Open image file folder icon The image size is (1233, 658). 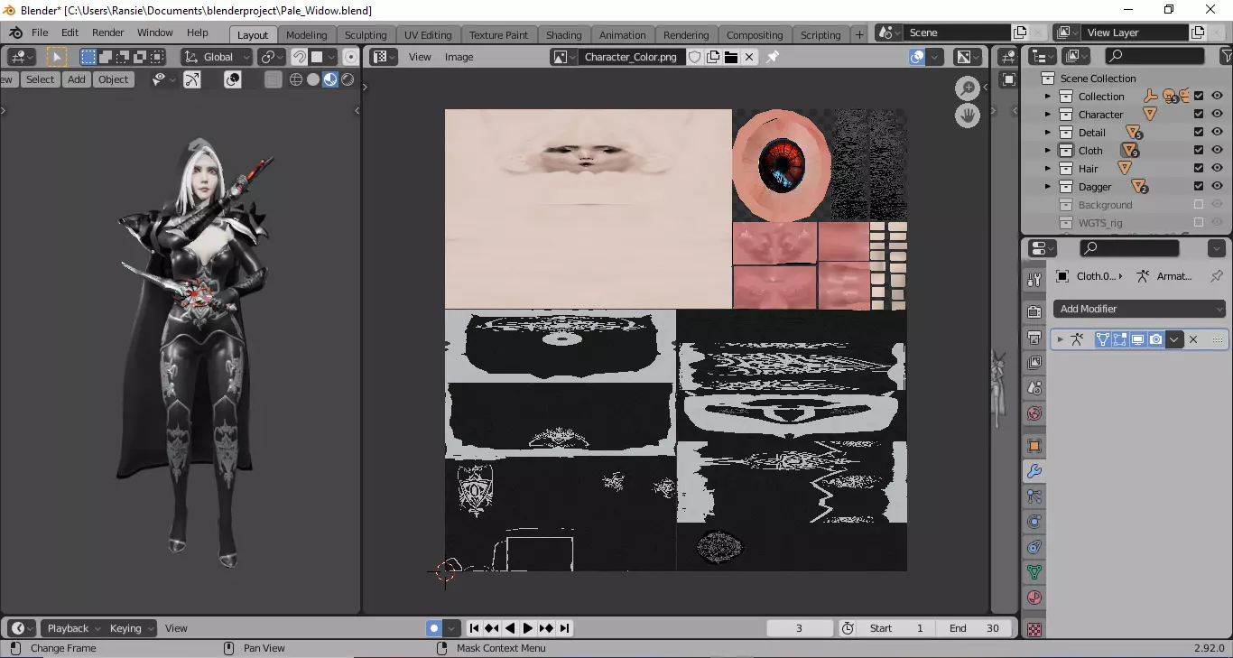[730, 57]
